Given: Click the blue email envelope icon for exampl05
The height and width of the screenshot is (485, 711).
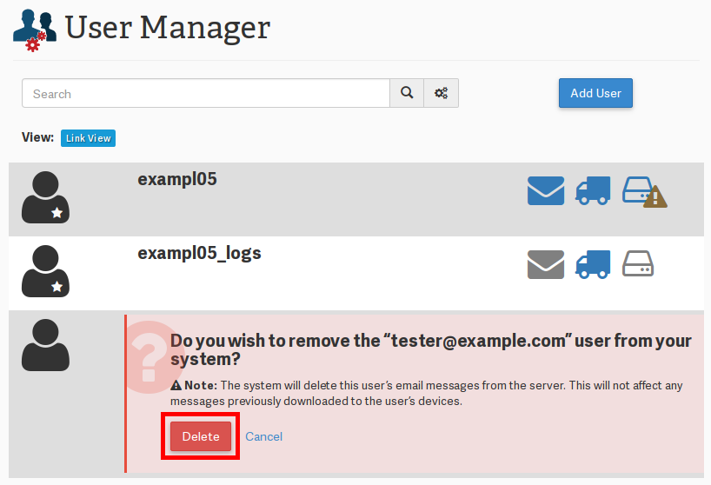Looking at the screenshot, I should [x=546, y=191].
